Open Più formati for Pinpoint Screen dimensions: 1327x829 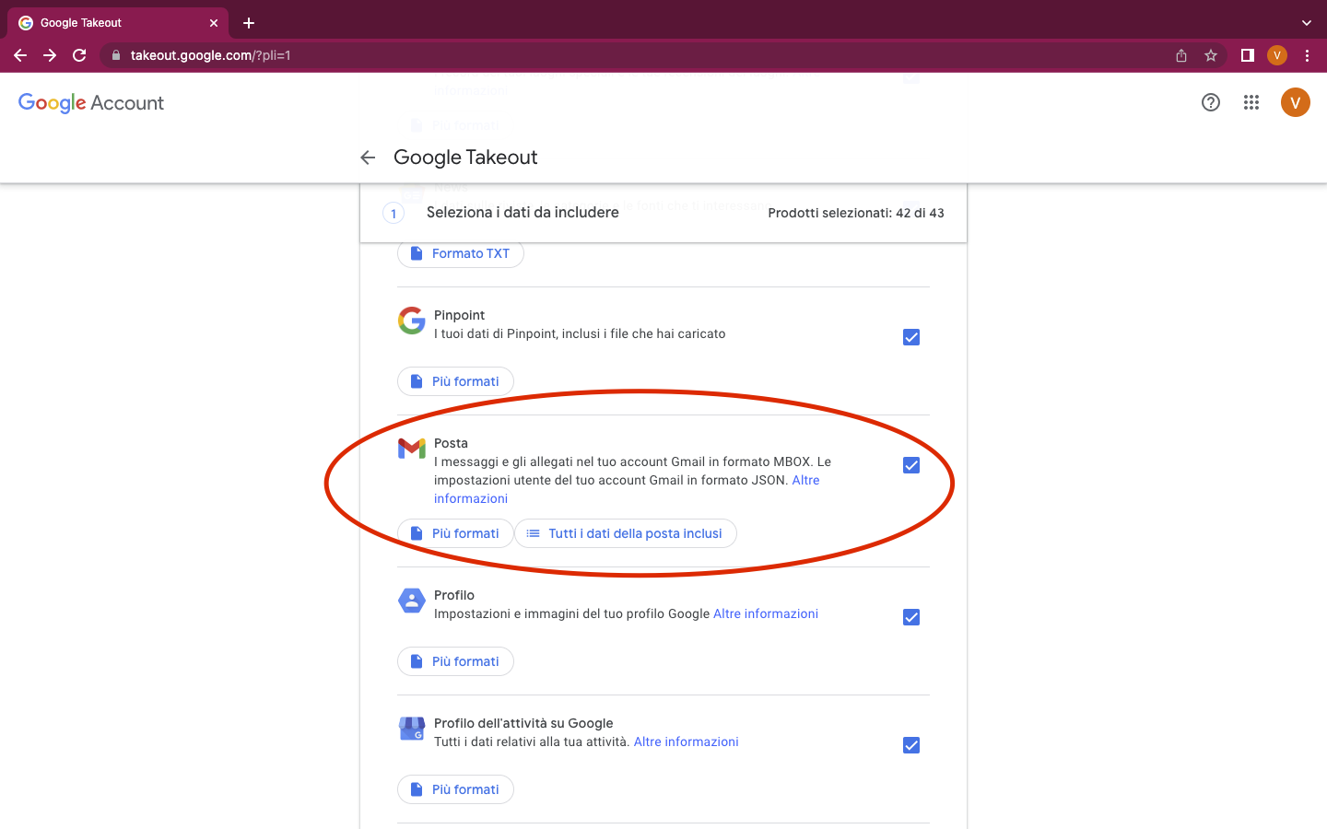point(455,380)
